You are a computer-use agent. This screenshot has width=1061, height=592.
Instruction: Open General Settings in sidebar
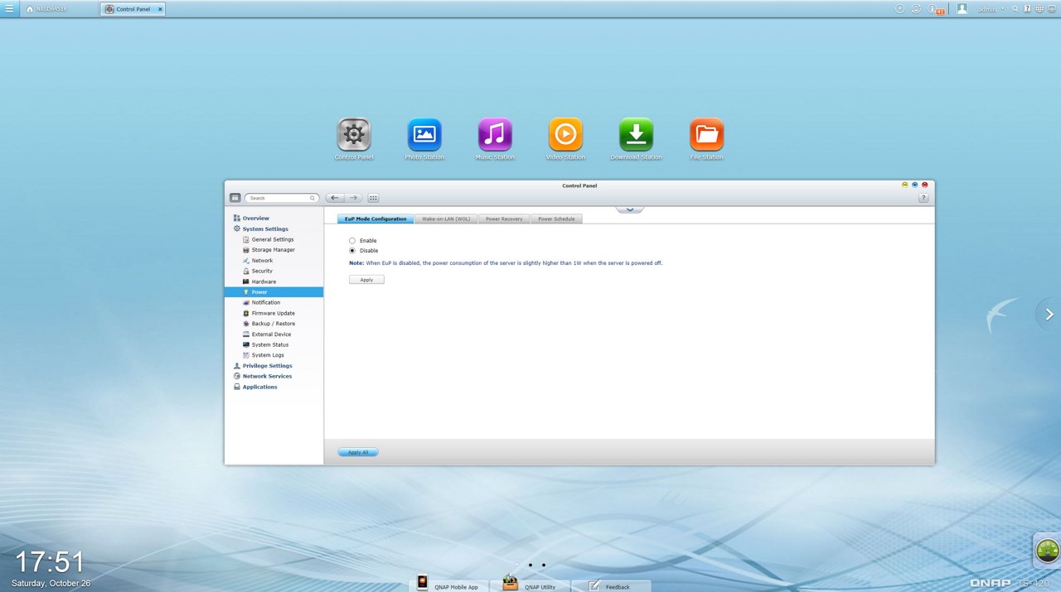click(273, 240)
